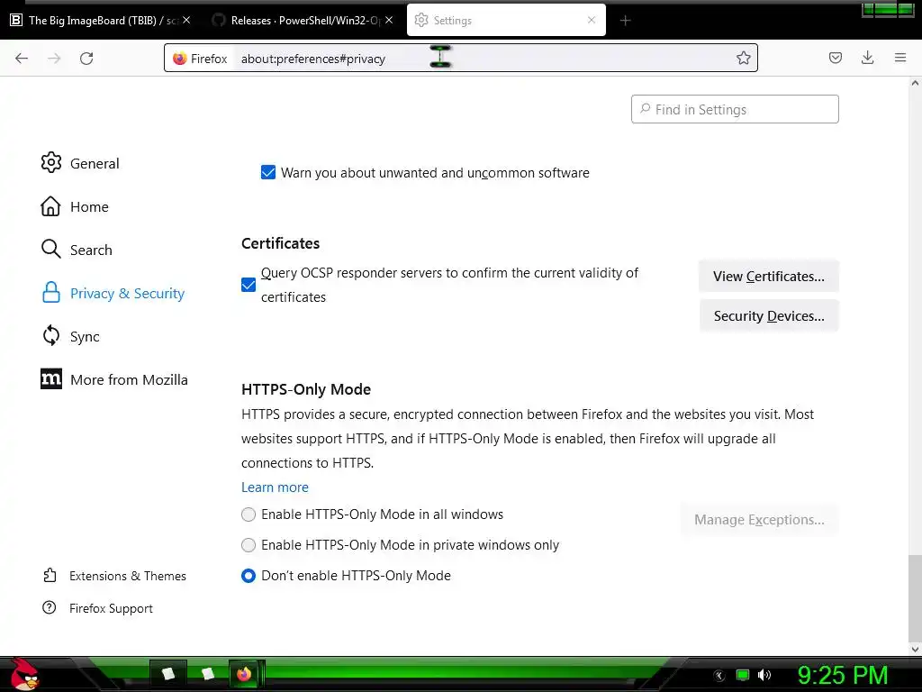This screenshot has width=922, height=692.
Task: Click the forward navigation arrow
Action: [54, 59]
